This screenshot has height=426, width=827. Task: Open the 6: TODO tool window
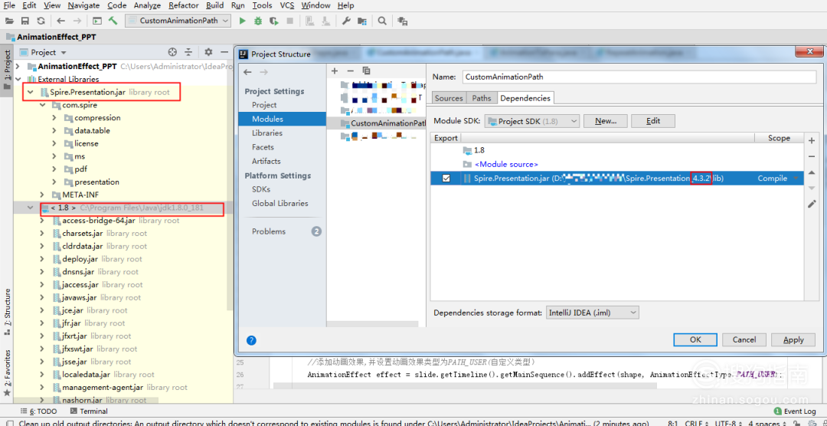38,411
